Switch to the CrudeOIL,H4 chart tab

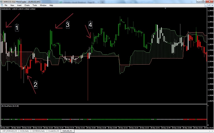click(54, 131)
